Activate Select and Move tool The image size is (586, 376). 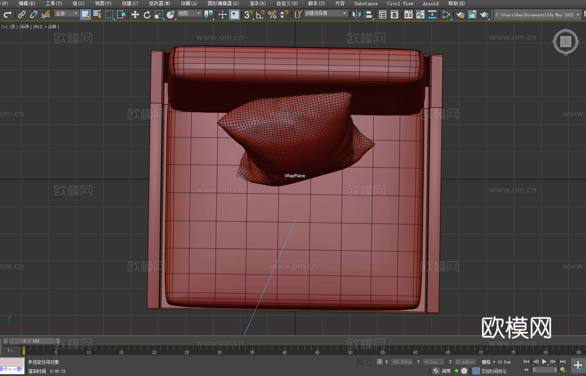pos(135,14)
